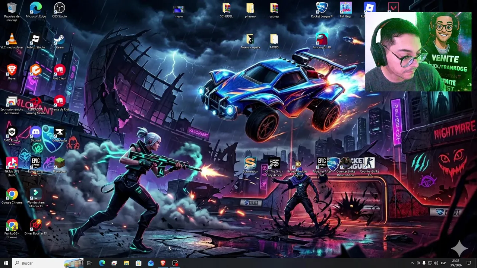Open the notification action center
Screen dimensions: 477x268
coord(469,263)
